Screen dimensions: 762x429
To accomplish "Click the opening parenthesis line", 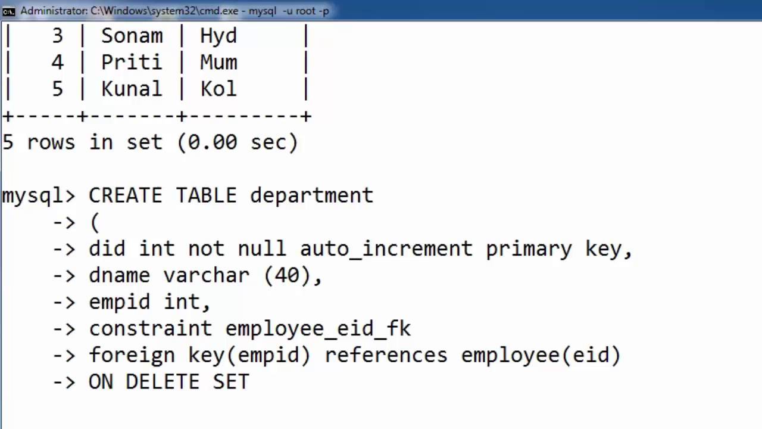I will tap(95, 222).
